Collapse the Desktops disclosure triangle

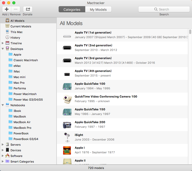[3, 49]
